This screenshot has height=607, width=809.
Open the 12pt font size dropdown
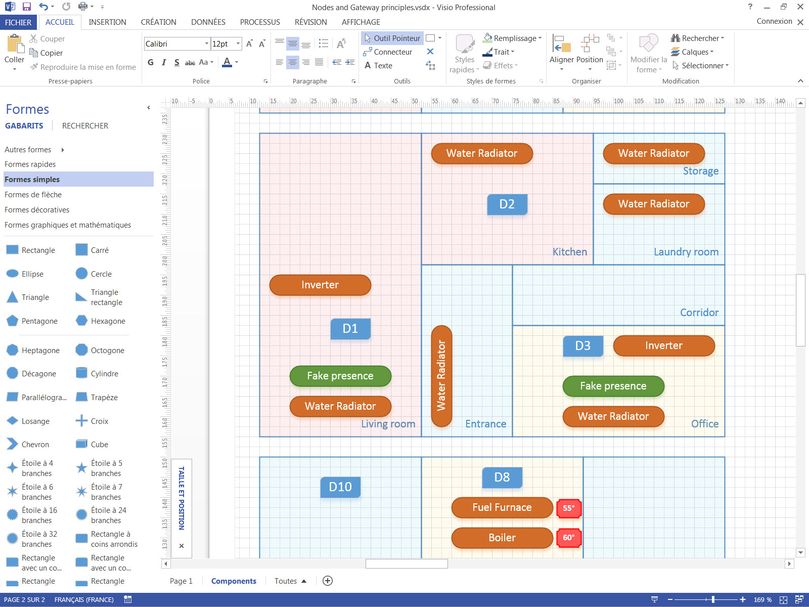tap(238, 44)
